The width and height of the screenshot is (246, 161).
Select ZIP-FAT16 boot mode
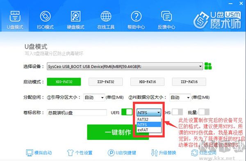pos(189,82)
